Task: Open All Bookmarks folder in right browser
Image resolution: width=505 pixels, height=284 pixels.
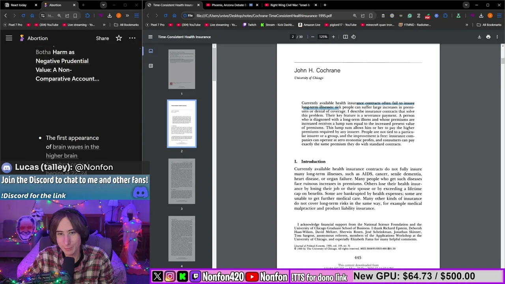Action: 489,25
